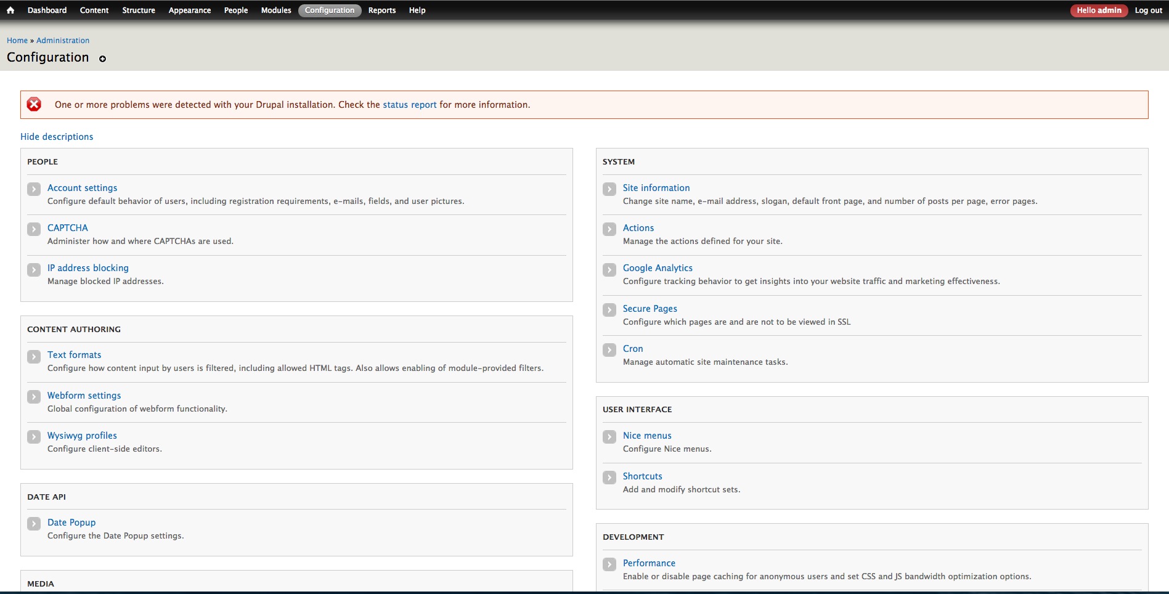This screenshot has width=1169, height=594.
Task: Go to Administration breadcrumb link
Action: pyautogui.click(x=63, y=40)
